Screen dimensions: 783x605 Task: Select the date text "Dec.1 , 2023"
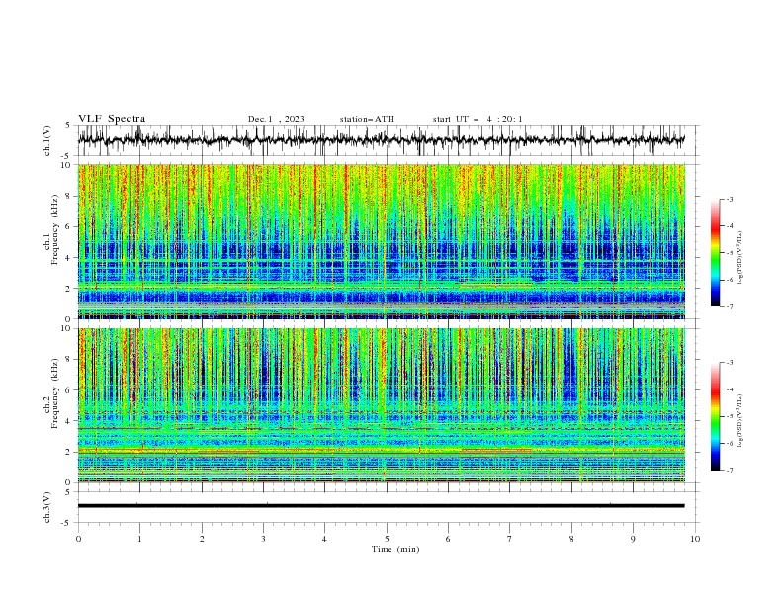coord(276,119)
